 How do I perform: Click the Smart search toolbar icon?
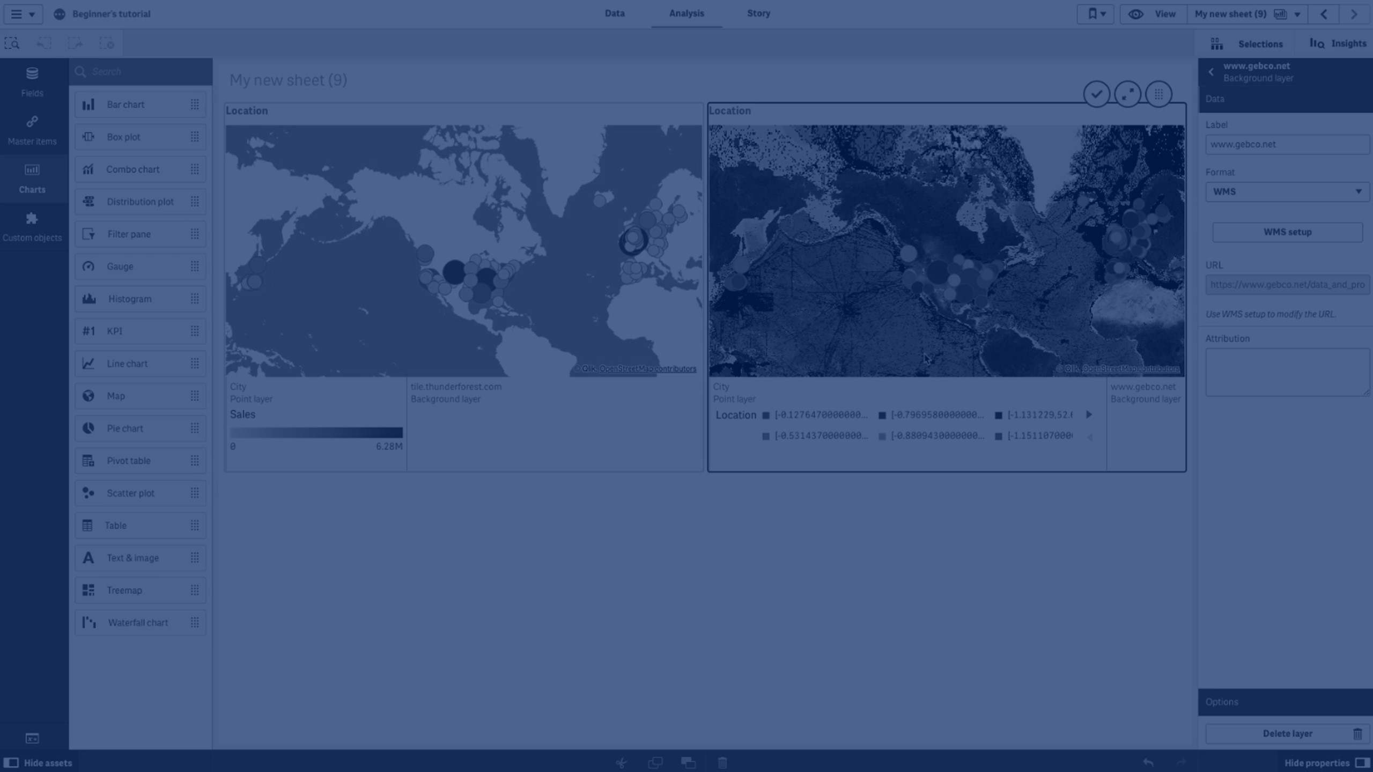tap(12, 43)
